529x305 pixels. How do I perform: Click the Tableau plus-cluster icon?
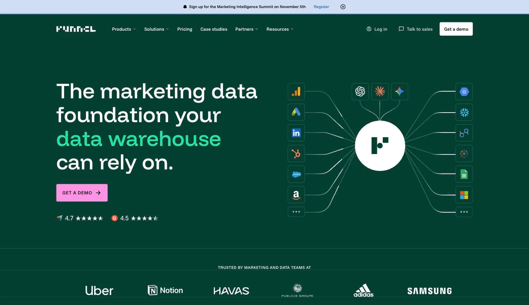[464, 154]
